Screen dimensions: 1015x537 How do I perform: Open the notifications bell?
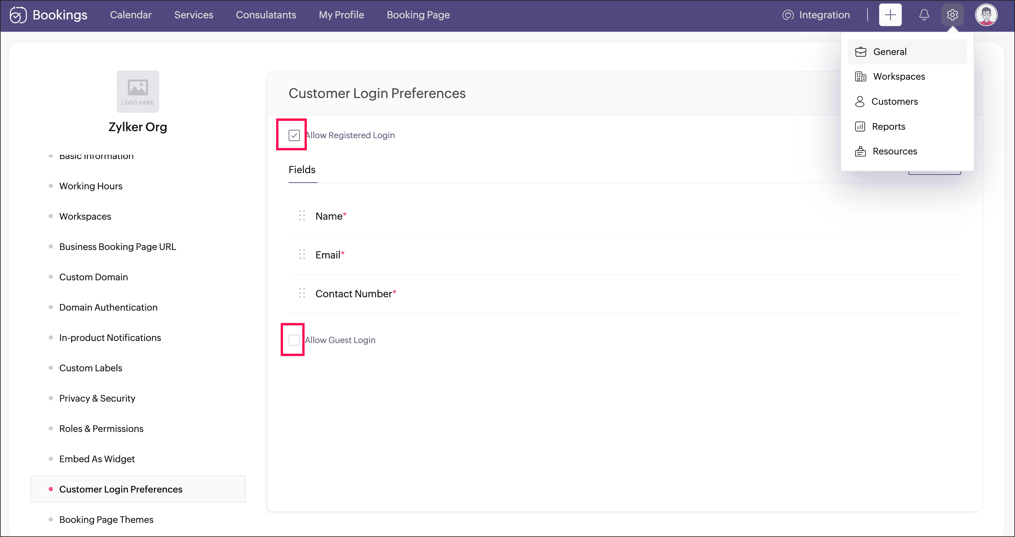[924, 15]
